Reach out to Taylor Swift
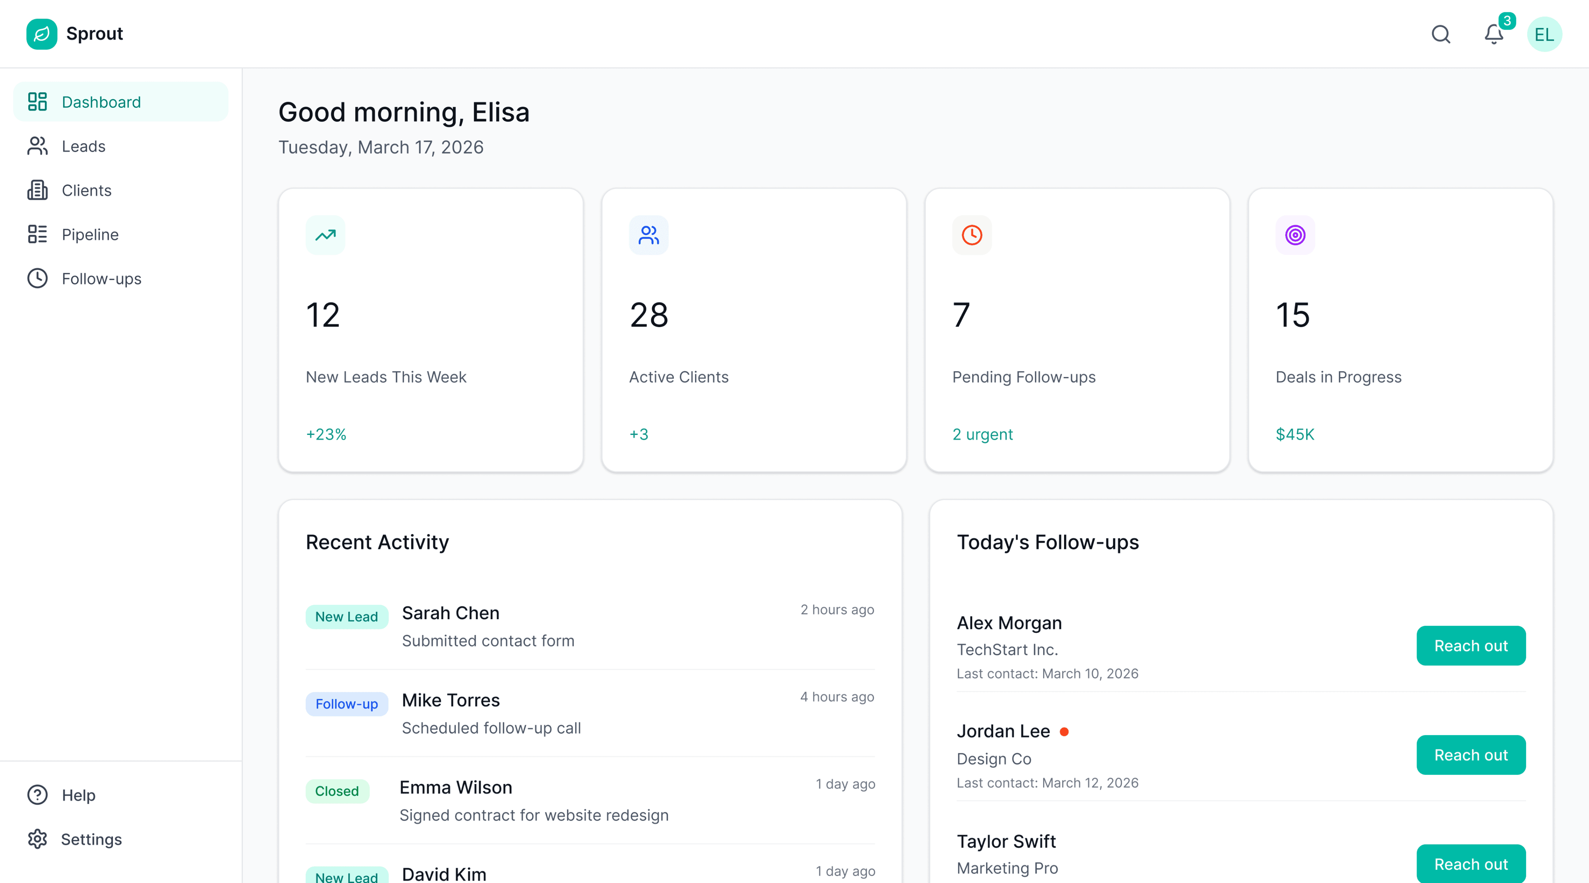 click(x=1471, y=864)
